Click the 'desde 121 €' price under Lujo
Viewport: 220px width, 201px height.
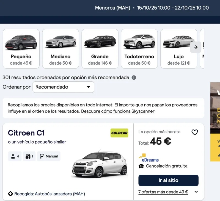(x=179, y=63)
